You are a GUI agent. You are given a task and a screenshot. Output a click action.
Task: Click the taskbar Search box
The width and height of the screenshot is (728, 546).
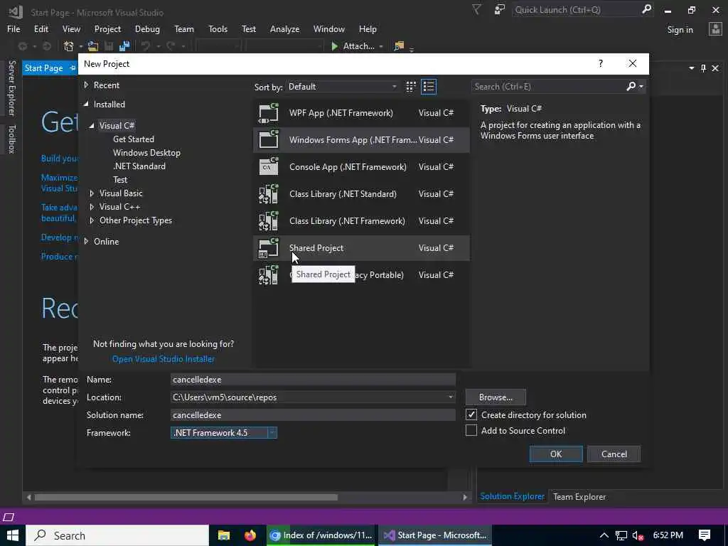tap(117, 535)
